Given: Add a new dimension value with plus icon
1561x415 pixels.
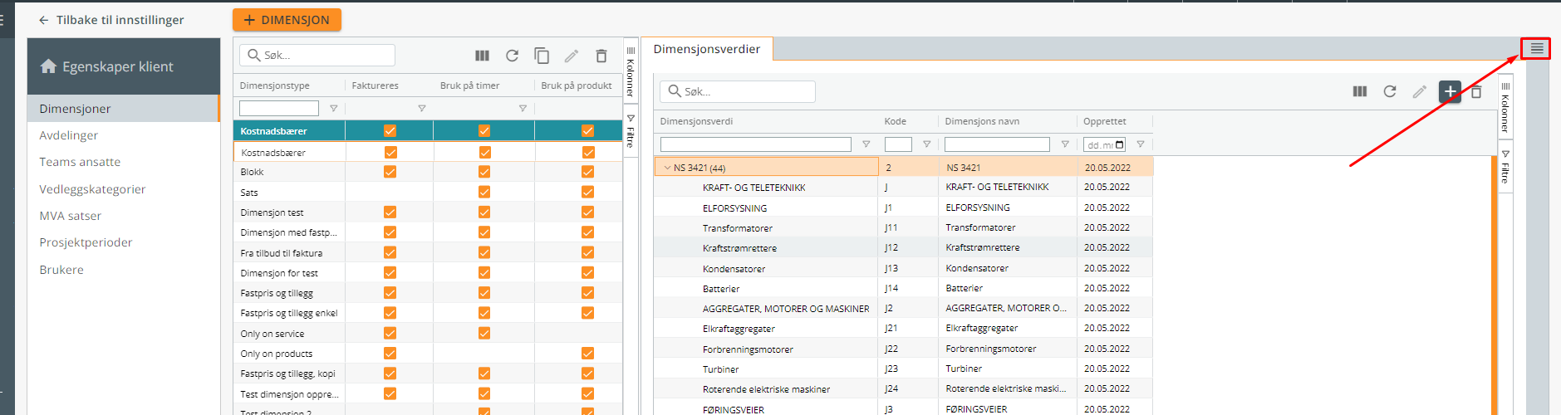Looking at the screenshot, I should coord(1450,91).
